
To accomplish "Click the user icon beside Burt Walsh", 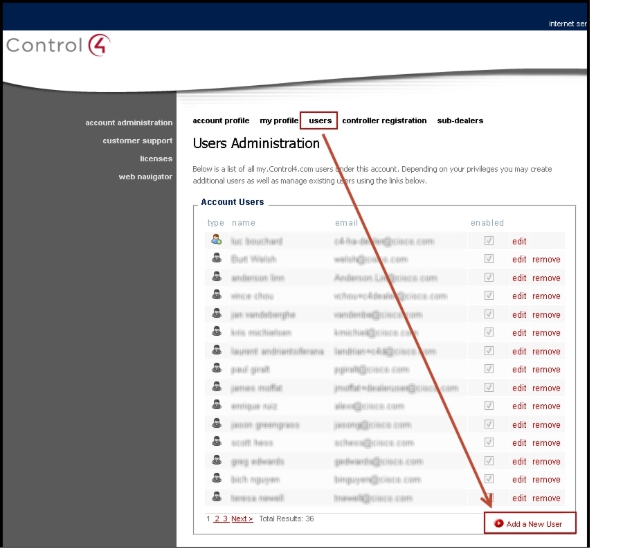I will [217, 258].
